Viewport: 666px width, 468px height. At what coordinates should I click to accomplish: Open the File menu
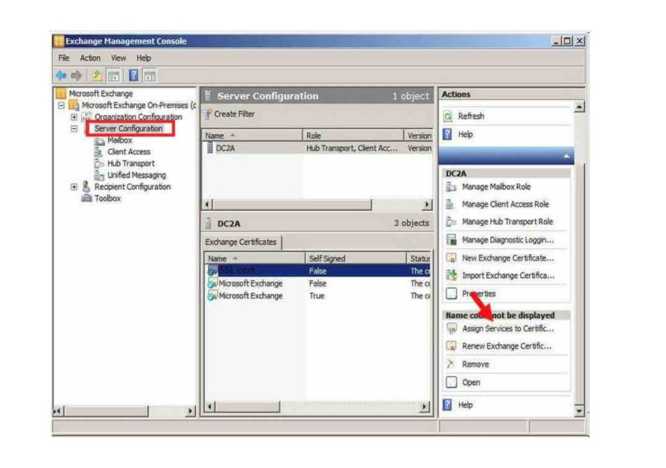point(64,58)
